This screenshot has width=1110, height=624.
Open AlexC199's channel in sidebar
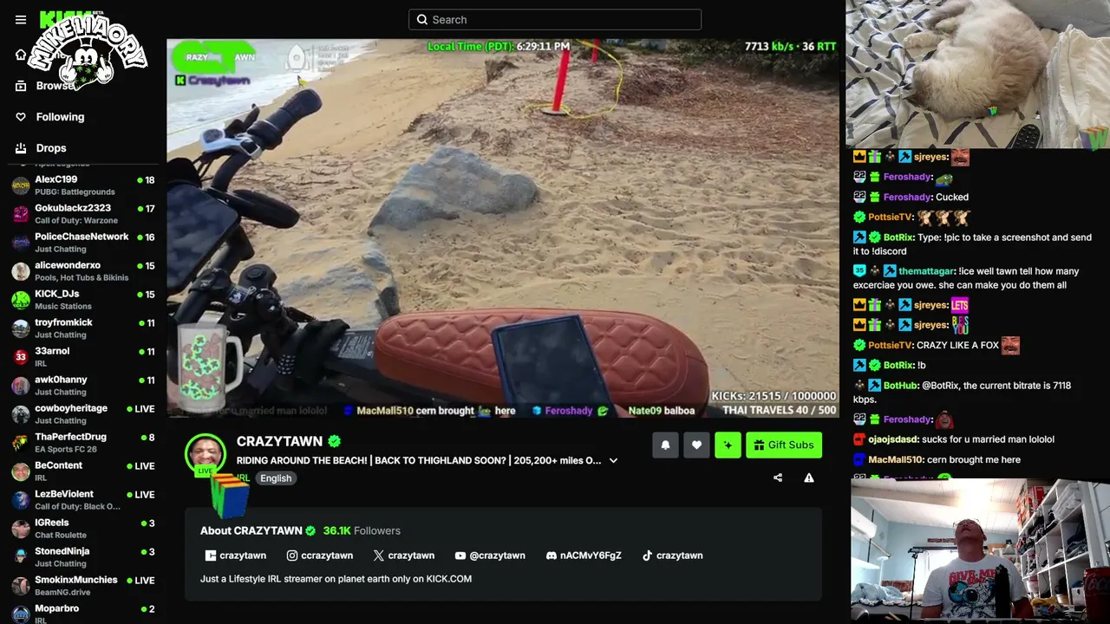click(83, 185)
